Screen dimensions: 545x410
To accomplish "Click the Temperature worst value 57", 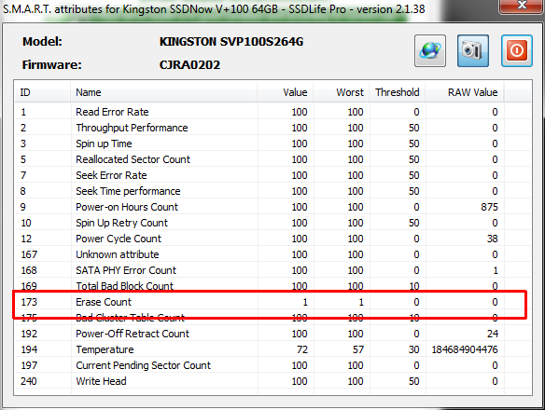I will coord(358,349).
